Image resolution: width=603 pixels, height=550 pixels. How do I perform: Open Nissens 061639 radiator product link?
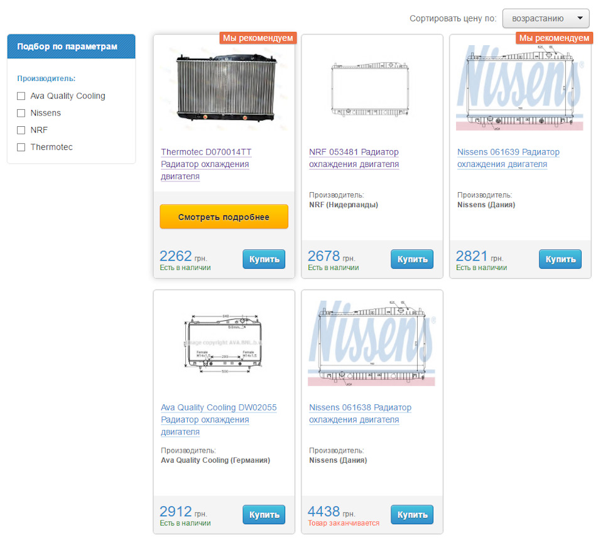[x=508, y=158]
